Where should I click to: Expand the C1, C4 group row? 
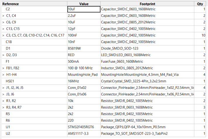click(3, 16)
